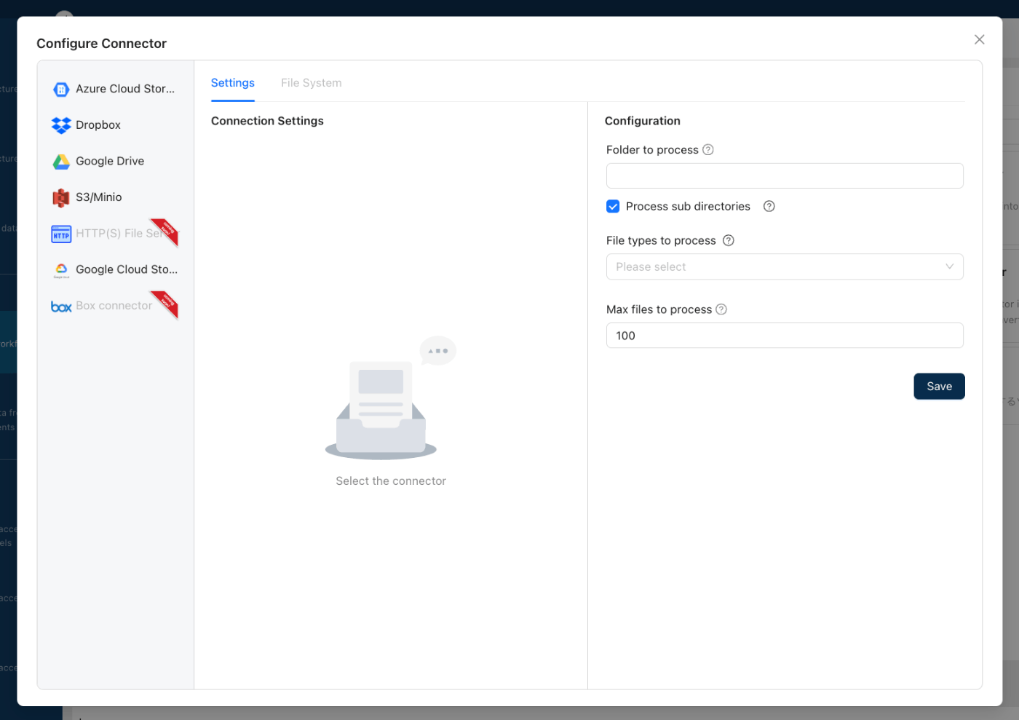The width and height of the screenshot is (1019, 720).
Task: Click the Configure Connector title
Action: (x=101, y=44)
